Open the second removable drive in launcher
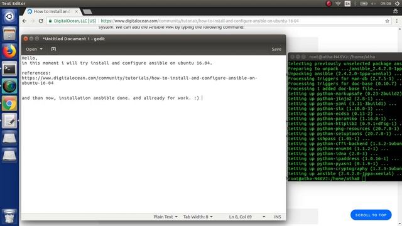Screen dimensions: 402x226 [x=9, y=155]
